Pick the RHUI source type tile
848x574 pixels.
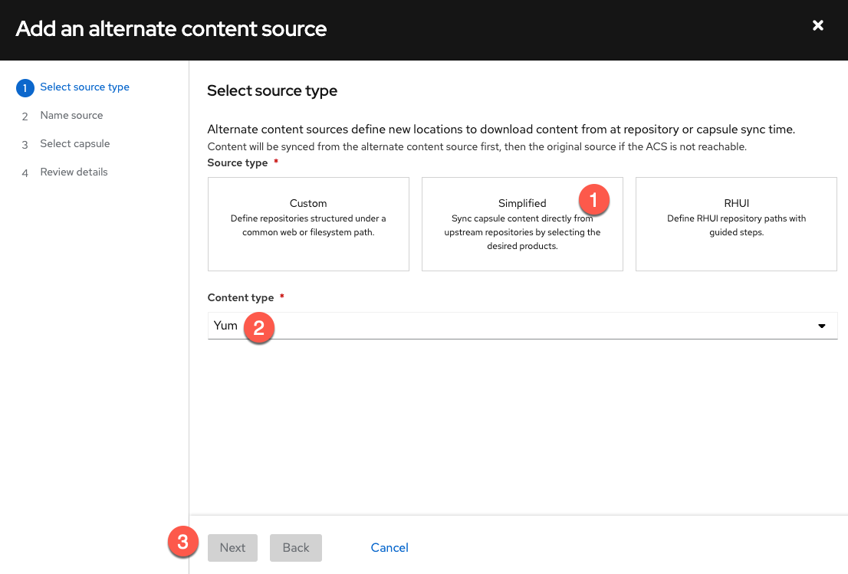pyautogui.click(x=736, y=225)
